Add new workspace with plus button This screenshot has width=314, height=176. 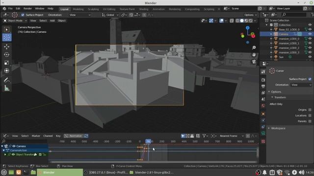pyautogui.click(x=219, y=9)
